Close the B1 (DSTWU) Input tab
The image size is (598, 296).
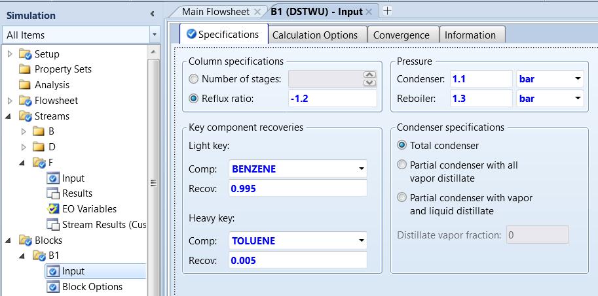click(369, 12)
